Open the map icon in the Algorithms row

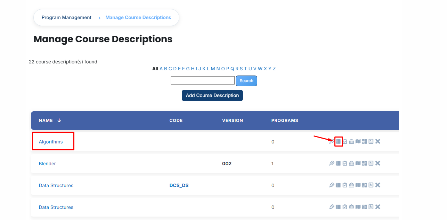pyautogui.click(x=358, y=141)
